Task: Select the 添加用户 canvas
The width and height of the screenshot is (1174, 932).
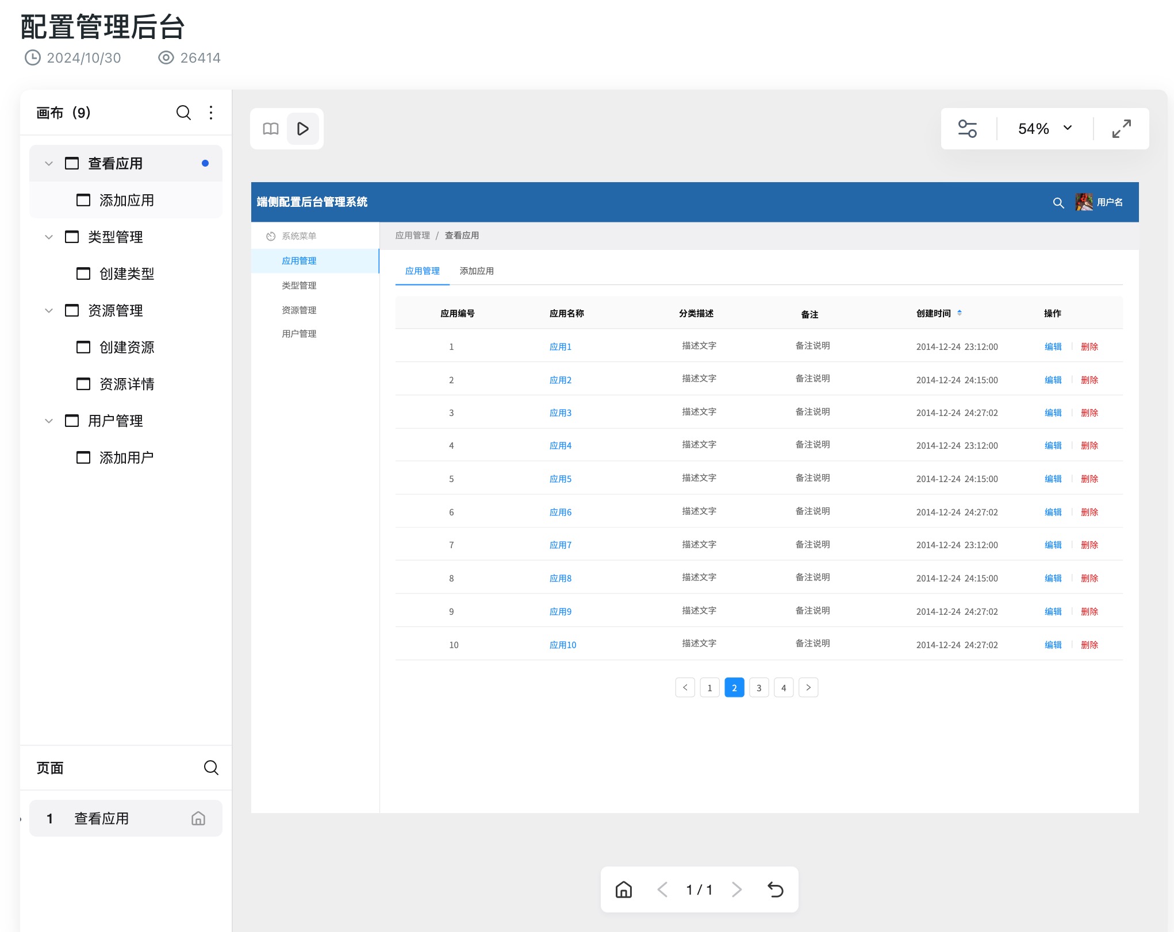Action: [126, 457]
